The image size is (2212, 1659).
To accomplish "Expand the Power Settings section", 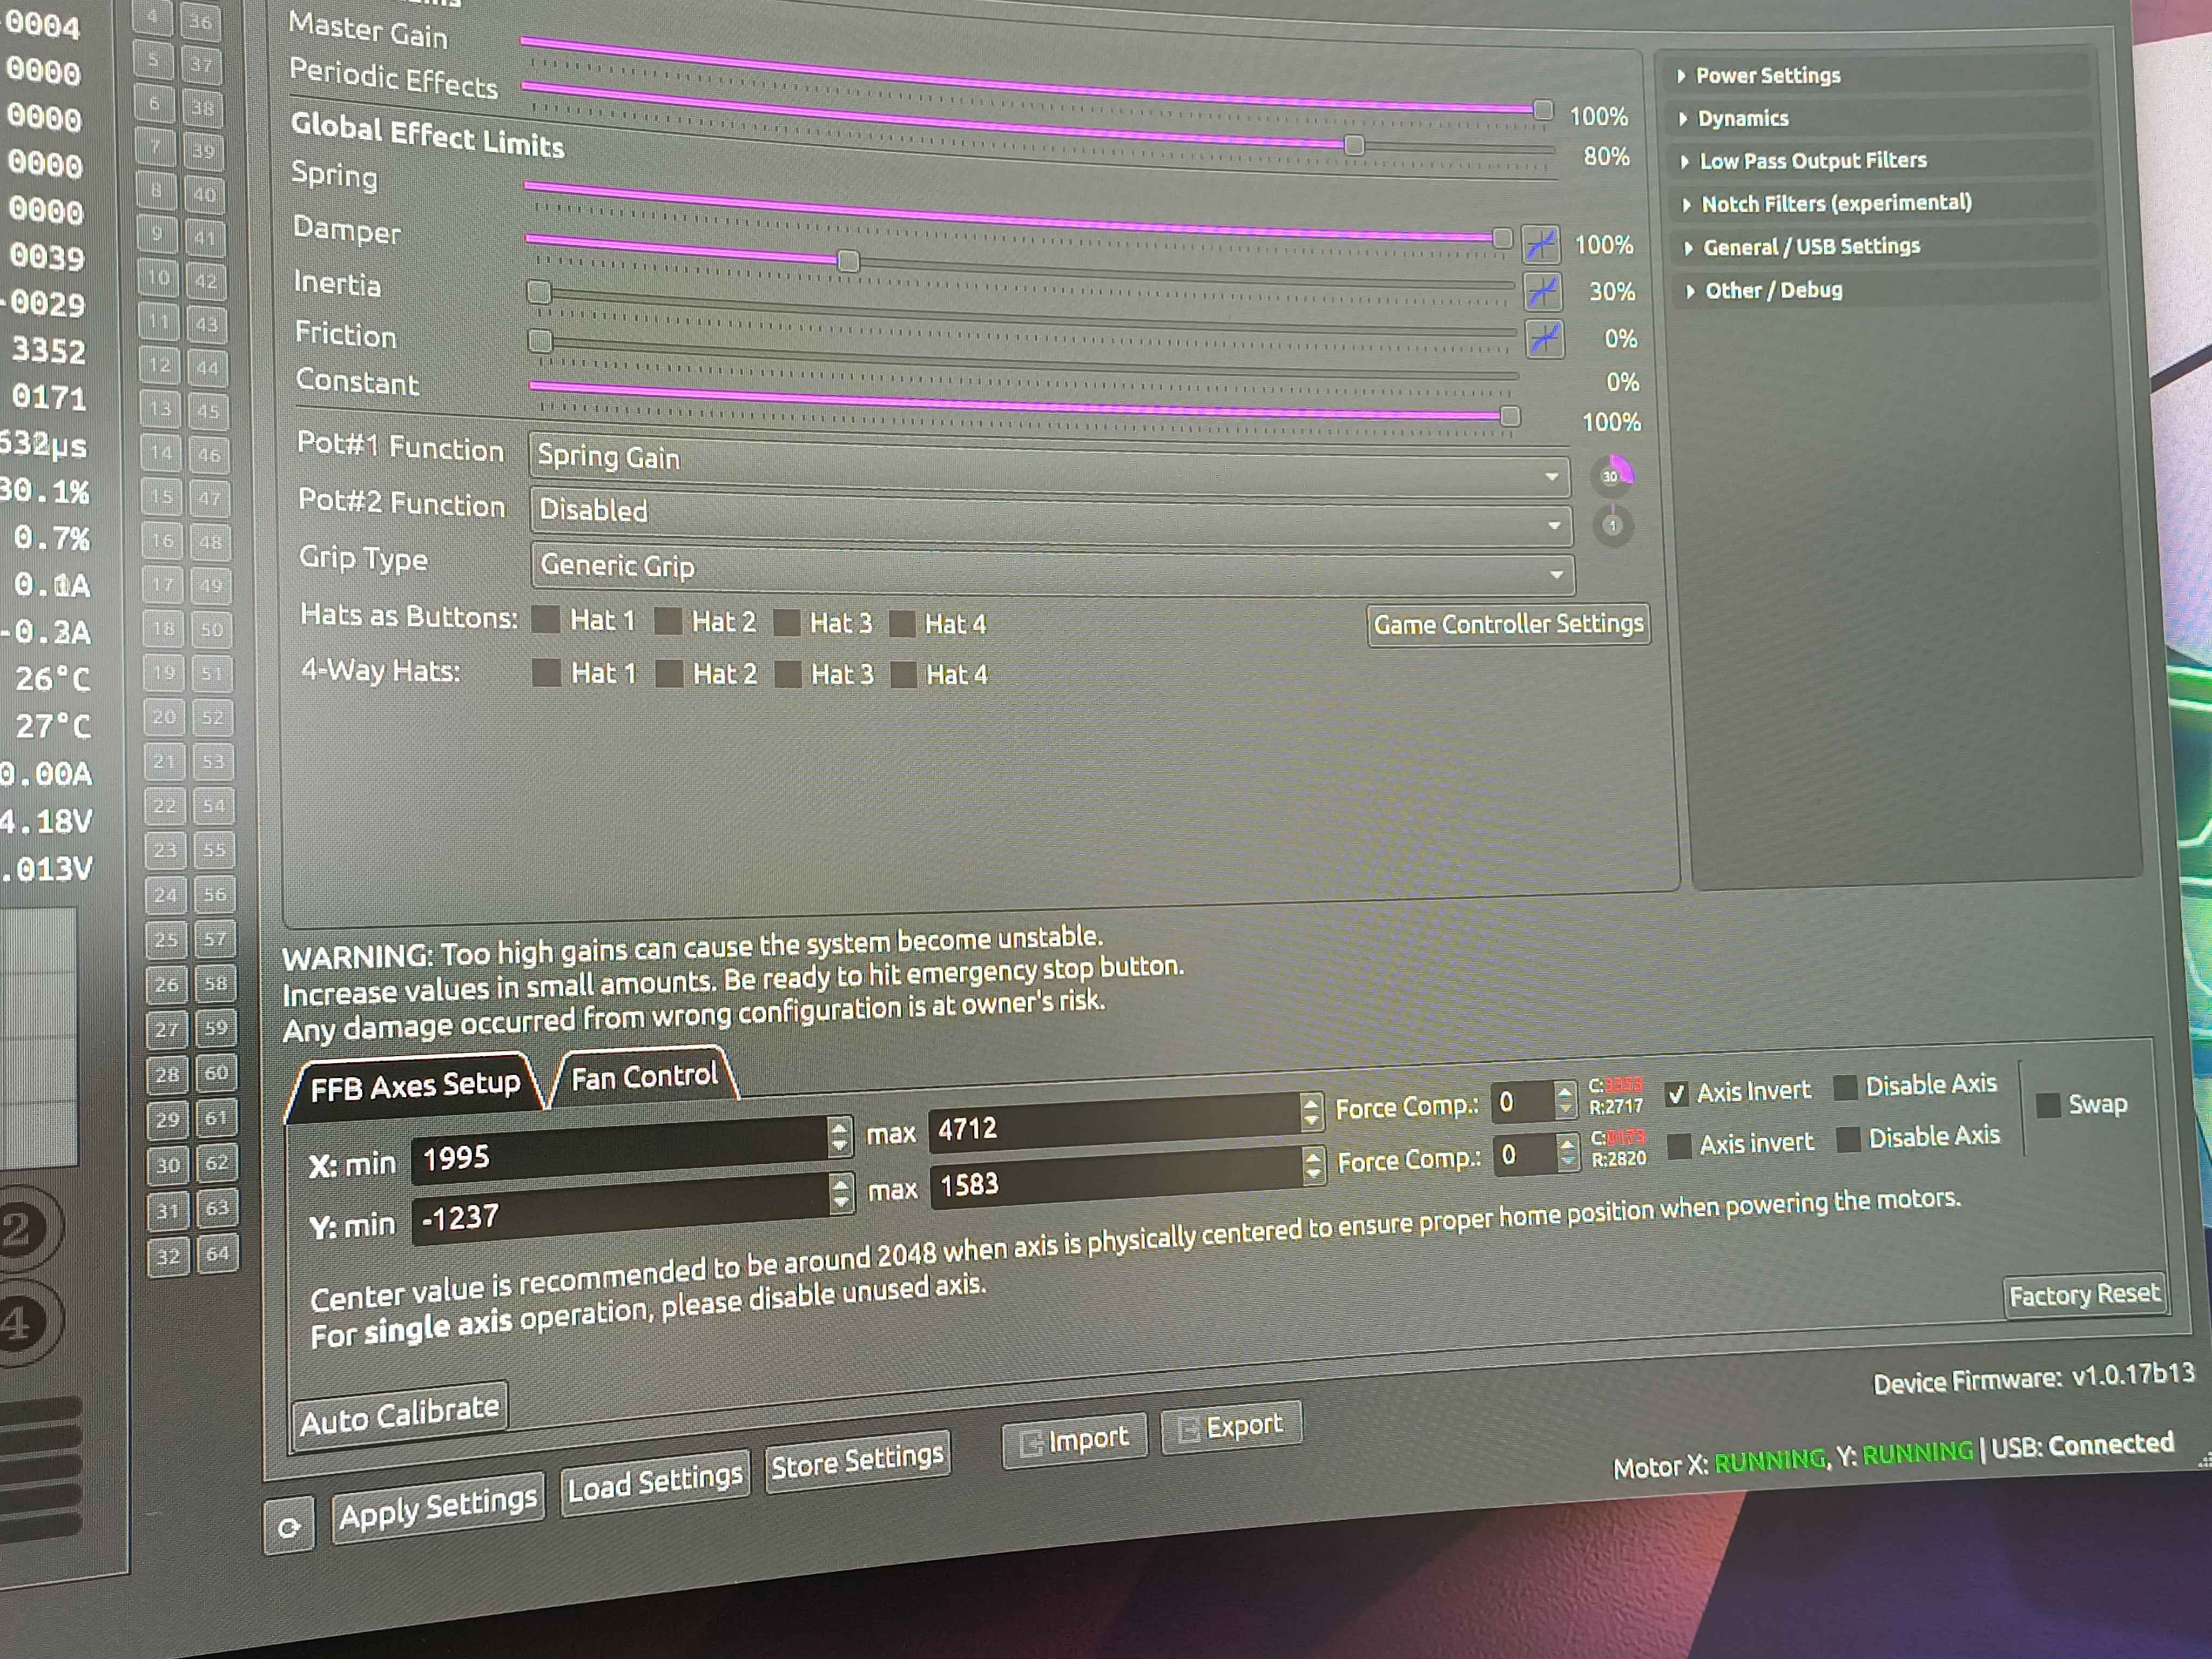I will 1767,76.
